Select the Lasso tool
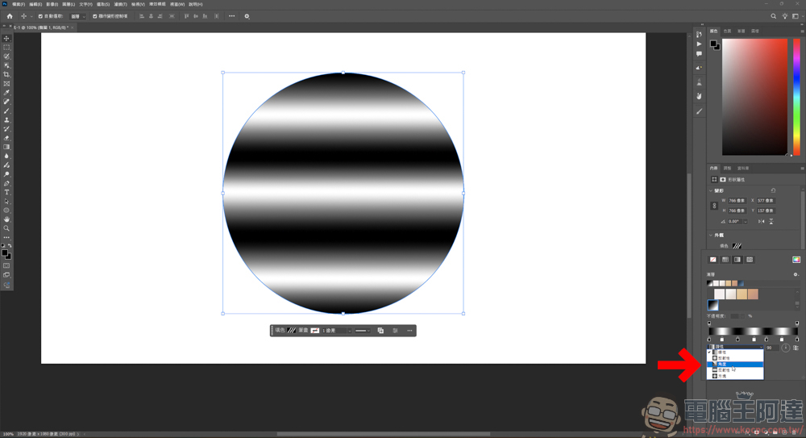This screenshot has height=438, width=806. click(6, 56)
